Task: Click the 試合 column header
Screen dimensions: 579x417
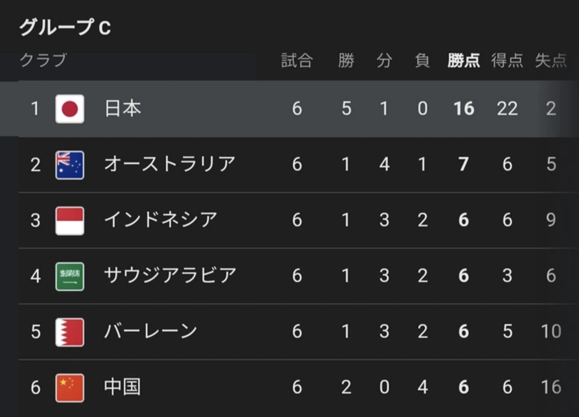Action: pos(297,61)
